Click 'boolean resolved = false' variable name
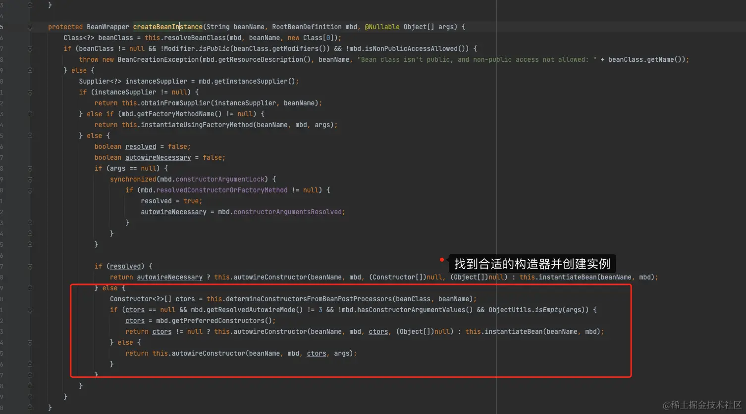Screen dimensions: 746x414 click(141, 146)
